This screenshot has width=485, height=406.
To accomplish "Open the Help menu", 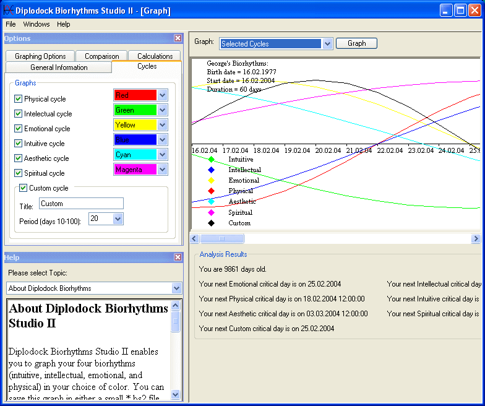I will [x=63, y=24].
